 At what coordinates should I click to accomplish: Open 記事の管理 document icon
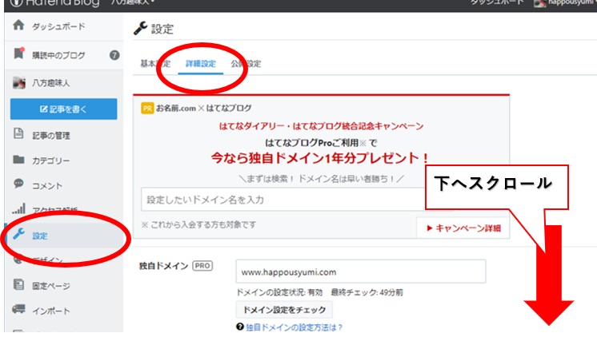click(18, 133)
